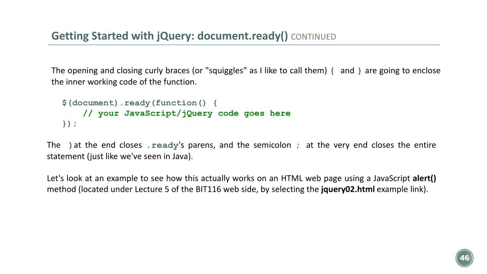
Task: Click the opening curly brace '{' in the first paragraph
Action: pyautogui.click(x=332, y=71)
